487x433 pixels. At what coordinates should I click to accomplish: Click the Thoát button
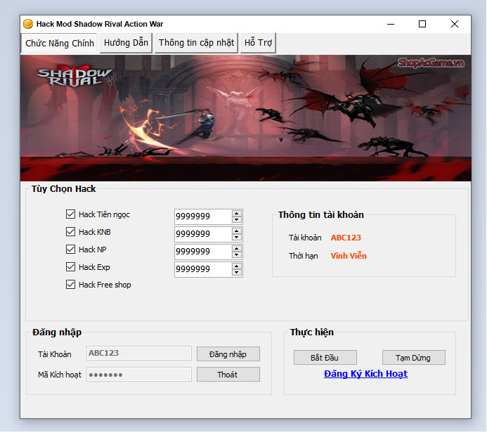[228, 375]
